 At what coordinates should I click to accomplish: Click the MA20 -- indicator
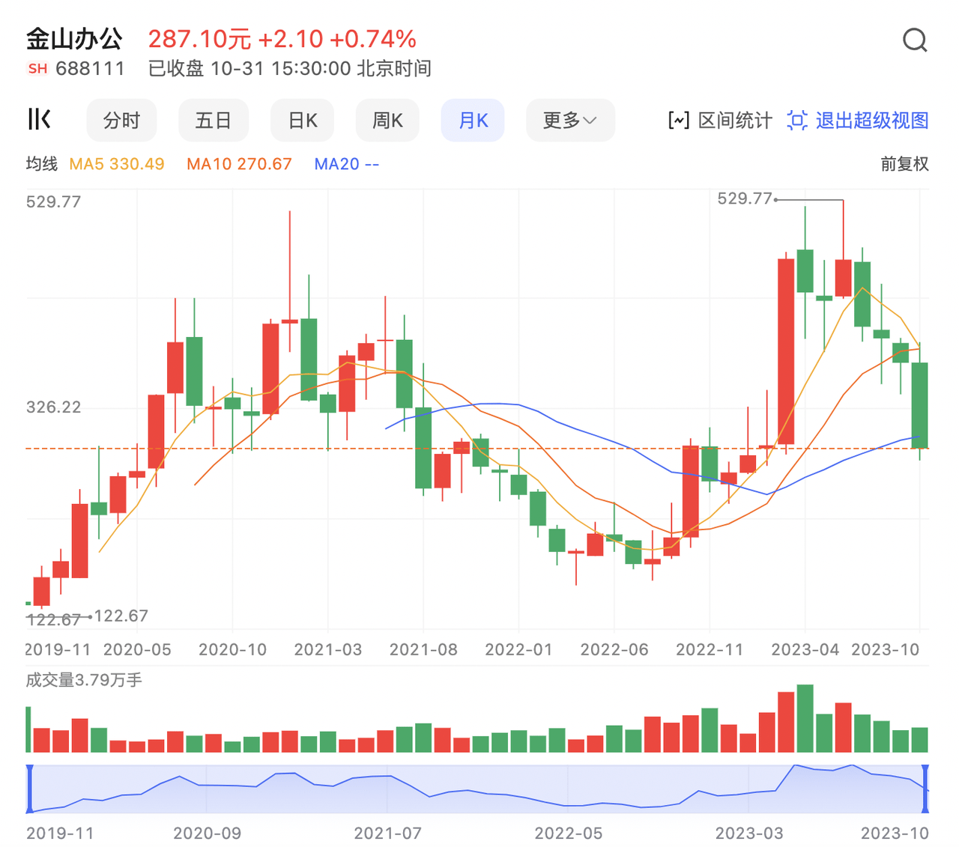347,164
